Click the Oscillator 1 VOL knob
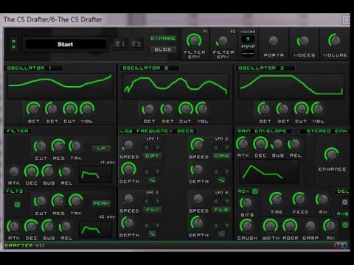 click(87, 109)
